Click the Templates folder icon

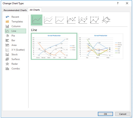coord(7,21)
